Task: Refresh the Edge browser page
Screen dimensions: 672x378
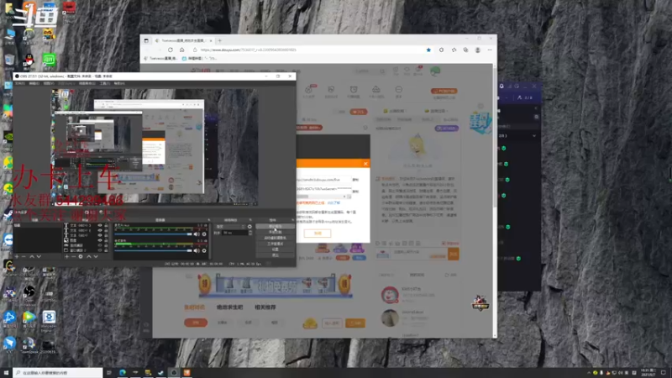Action: (171, 50)
